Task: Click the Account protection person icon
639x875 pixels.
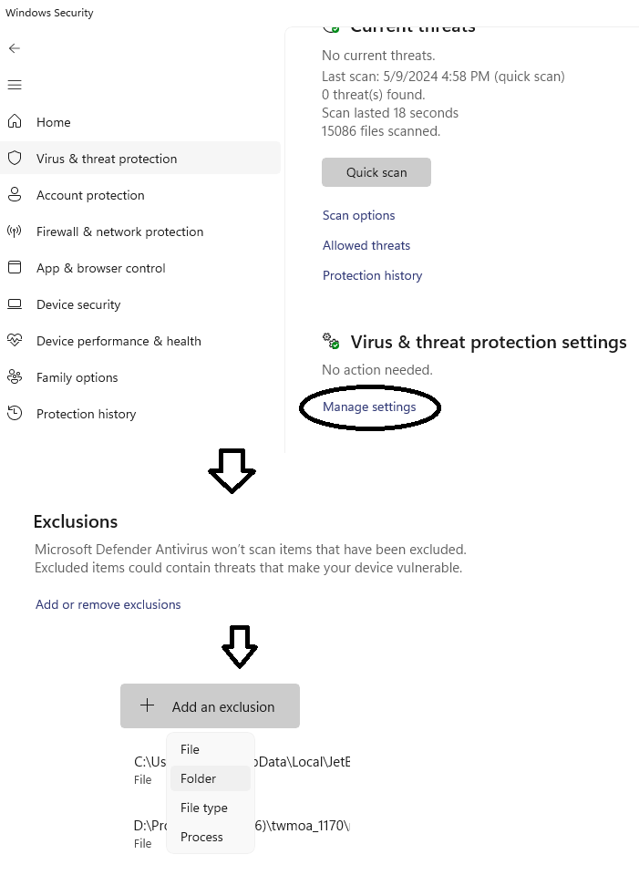Action: [x=15, y=194]
